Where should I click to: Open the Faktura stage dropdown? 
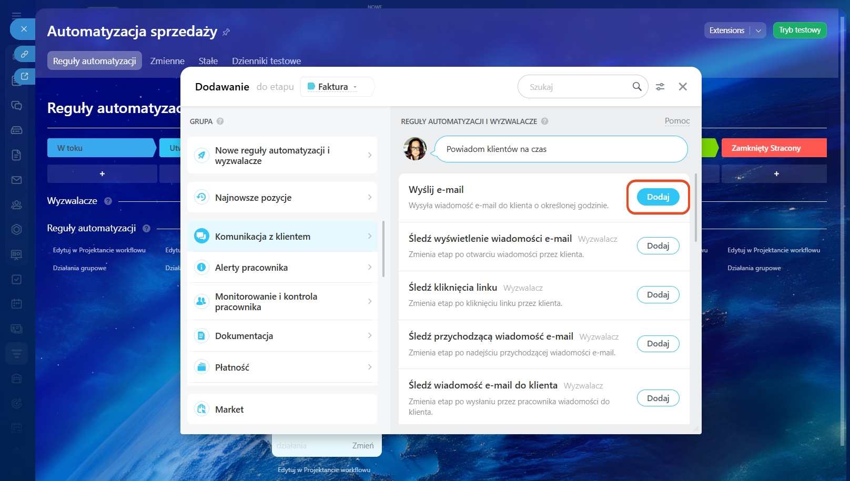tap(332, 87)
